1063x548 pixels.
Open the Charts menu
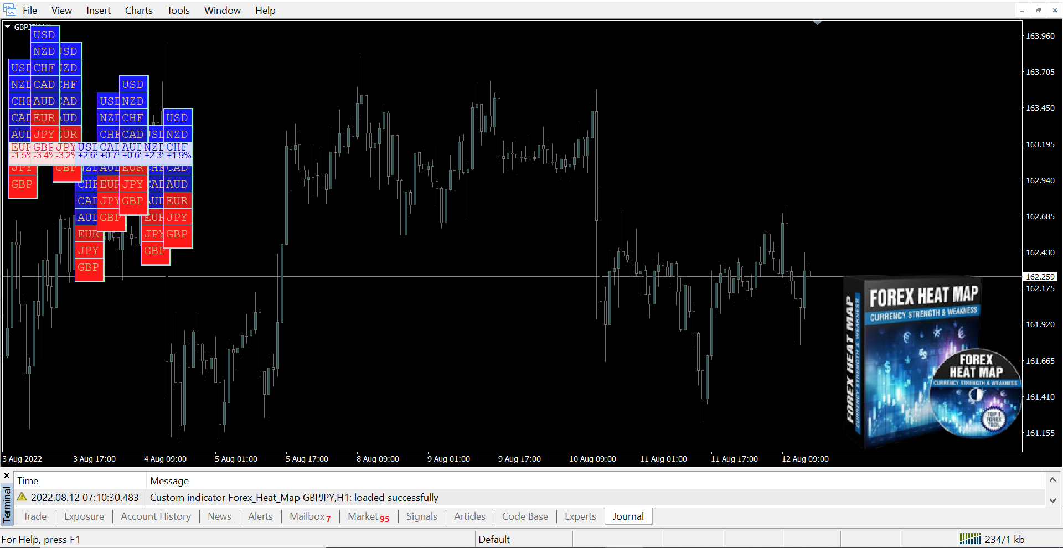coord(138,10)
